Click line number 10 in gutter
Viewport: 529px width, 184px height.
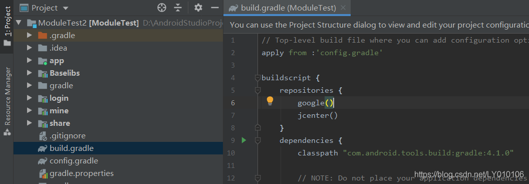coord(231,153)
